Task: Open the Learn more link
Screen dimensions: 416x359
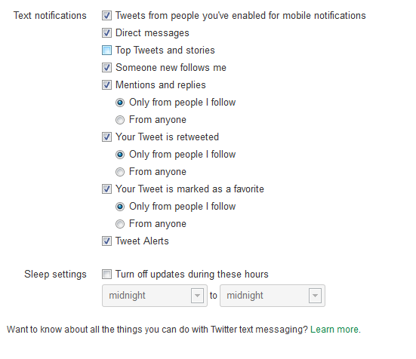Action: [334, 330]
